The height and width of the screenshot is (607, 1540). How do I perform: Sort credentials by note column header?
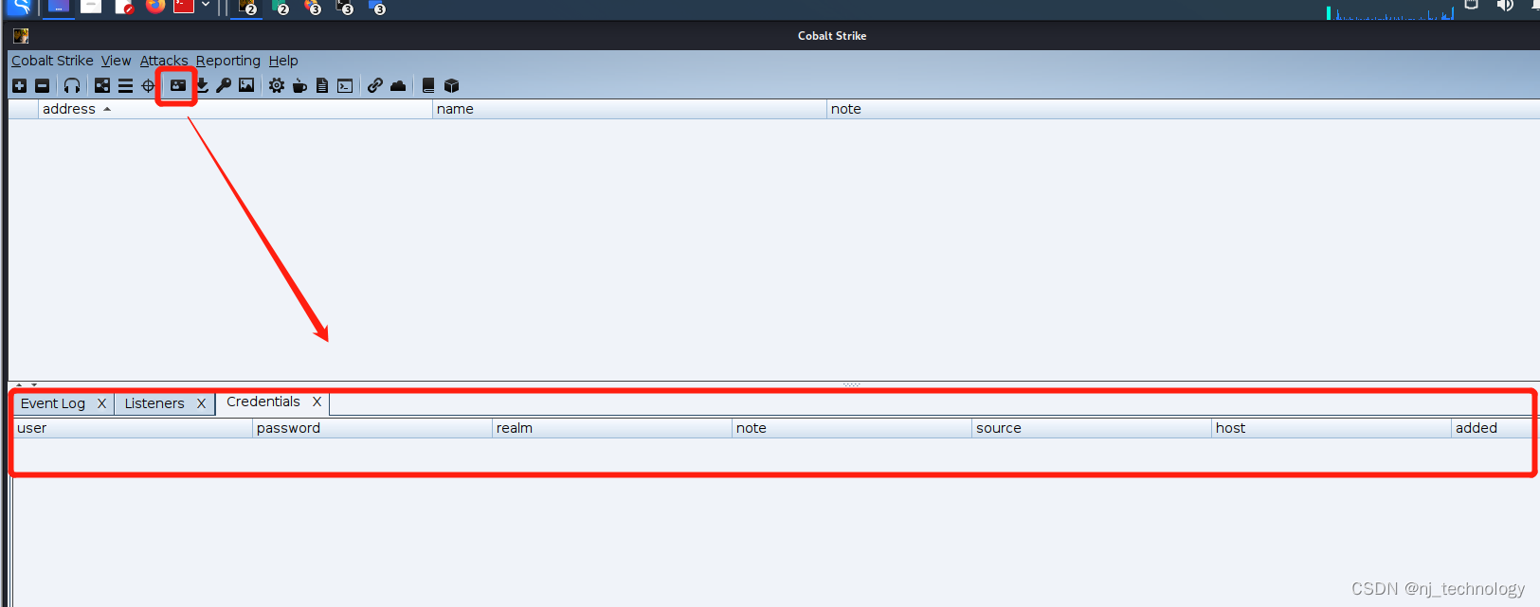(852, 428)
